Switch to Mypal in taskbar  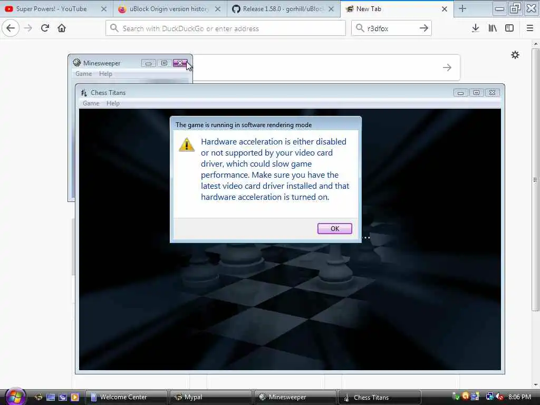pyautogui.click(x=210, y=397)
